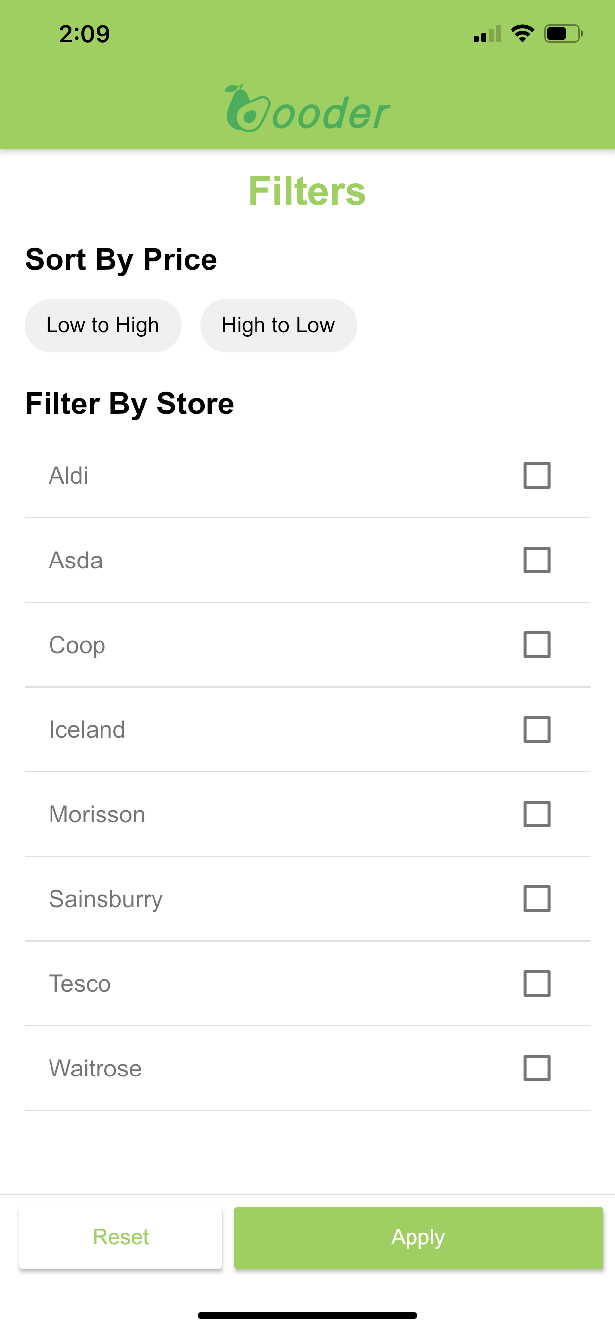Tap the battery indicator icon
This screenshot has height=1331, width=615.
click(564, 34)
